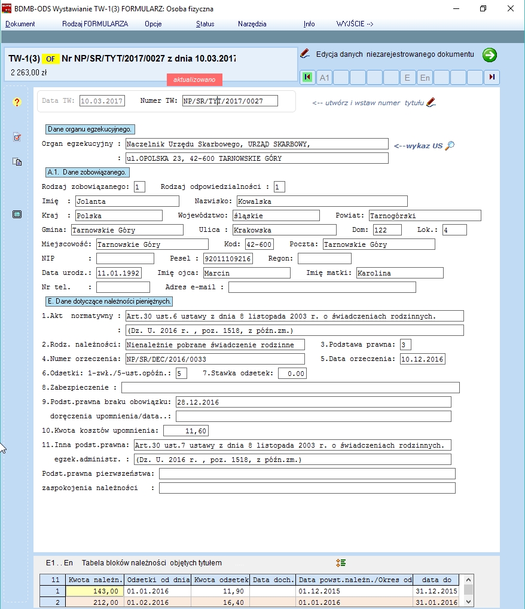Click the empty Zabezpieczenie field
This screenshot has height=609, width=525.
[291, 388]
